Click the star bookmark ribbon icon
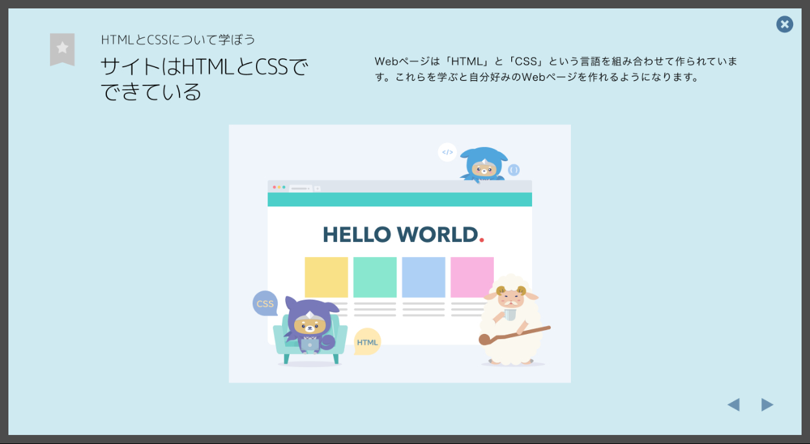This screenshot has height=444, width=810. click(x=62, y=49)
